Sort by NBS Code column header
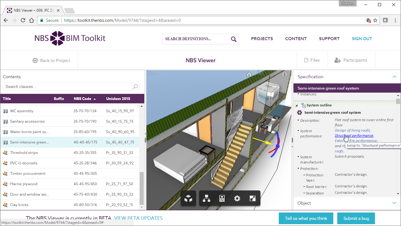The image size is (401, 226). pos(83,98)
